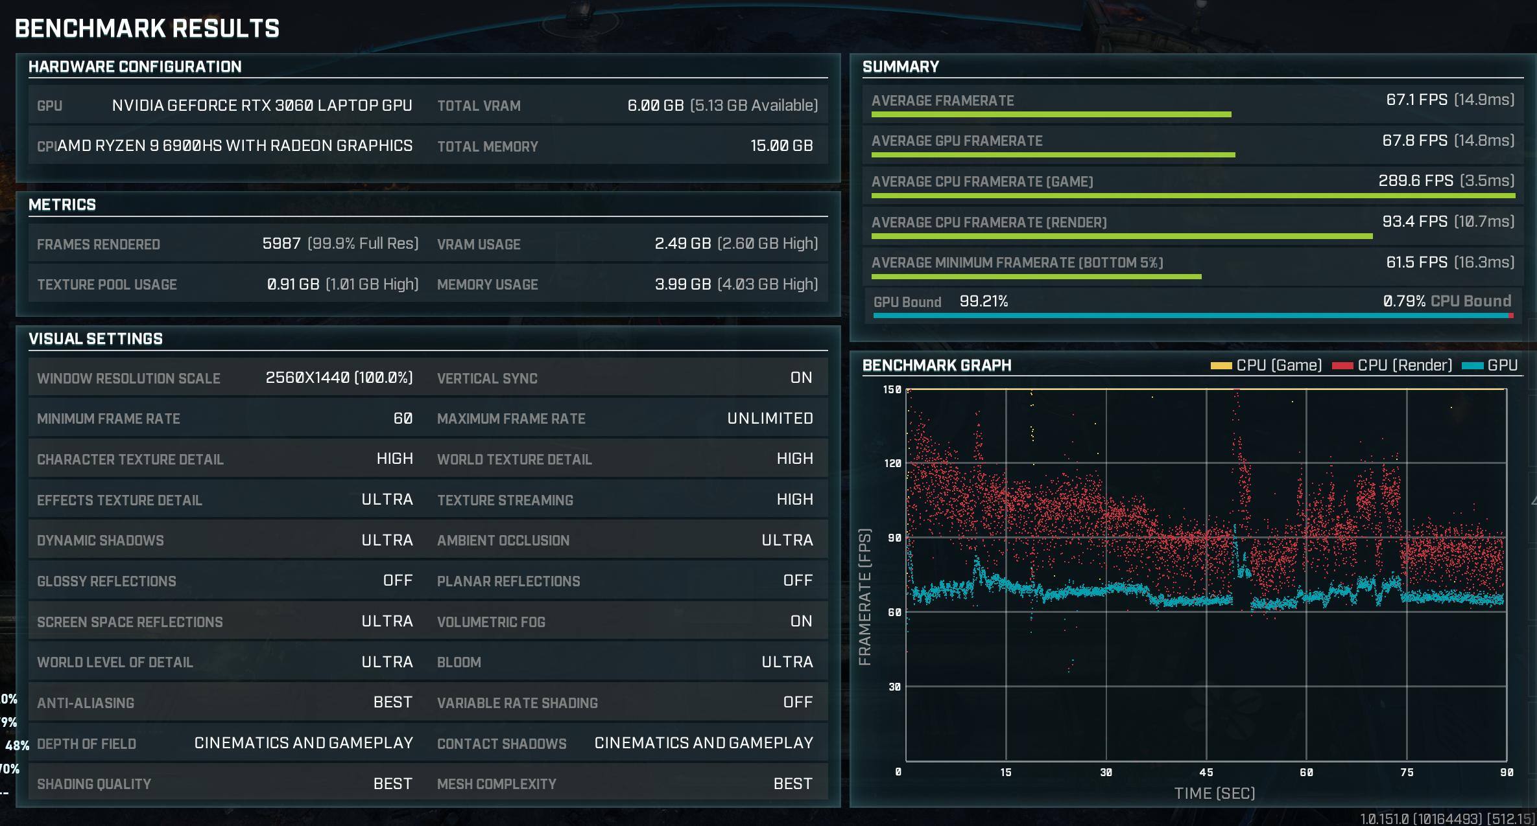Click the 60-second marker on the graph's time axis
This screenshot has width=1537, height=826.
pos(1306,772)
